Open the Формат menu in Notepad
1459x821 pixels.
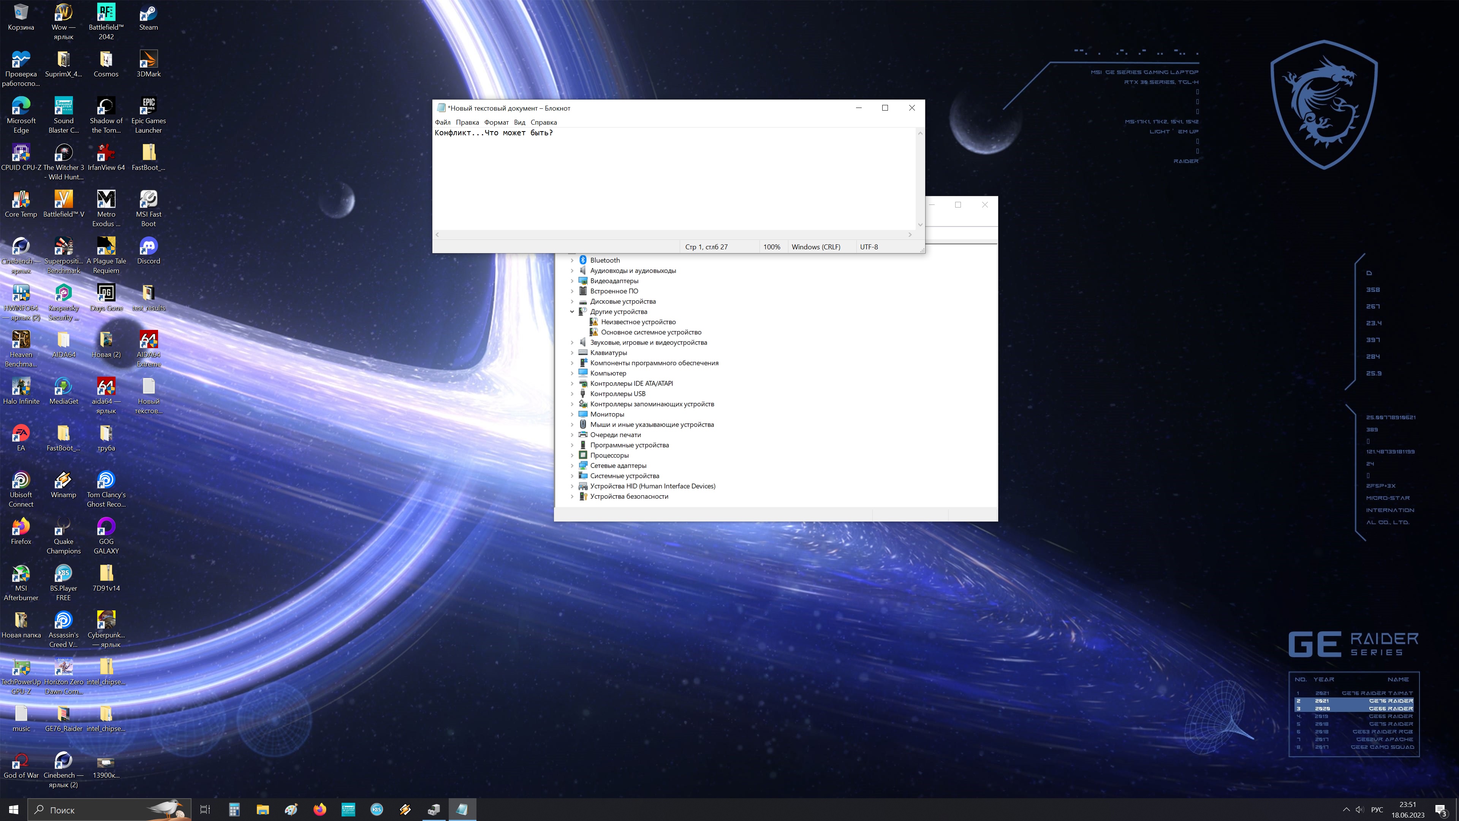[x=496, y=122]
